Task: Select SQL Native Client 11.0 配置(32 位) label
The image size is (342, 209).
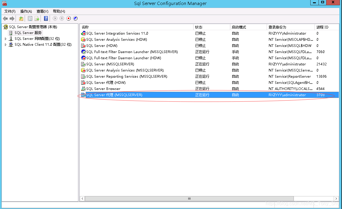Action: [43, 45]
